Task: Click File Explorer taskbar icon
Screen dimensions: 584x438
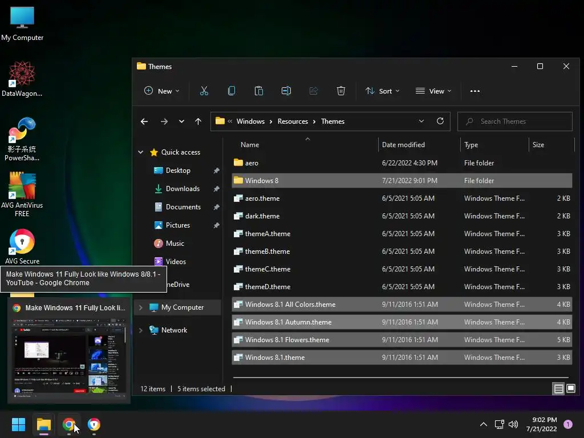Action: pyautogui.click(x=43, y=424)
